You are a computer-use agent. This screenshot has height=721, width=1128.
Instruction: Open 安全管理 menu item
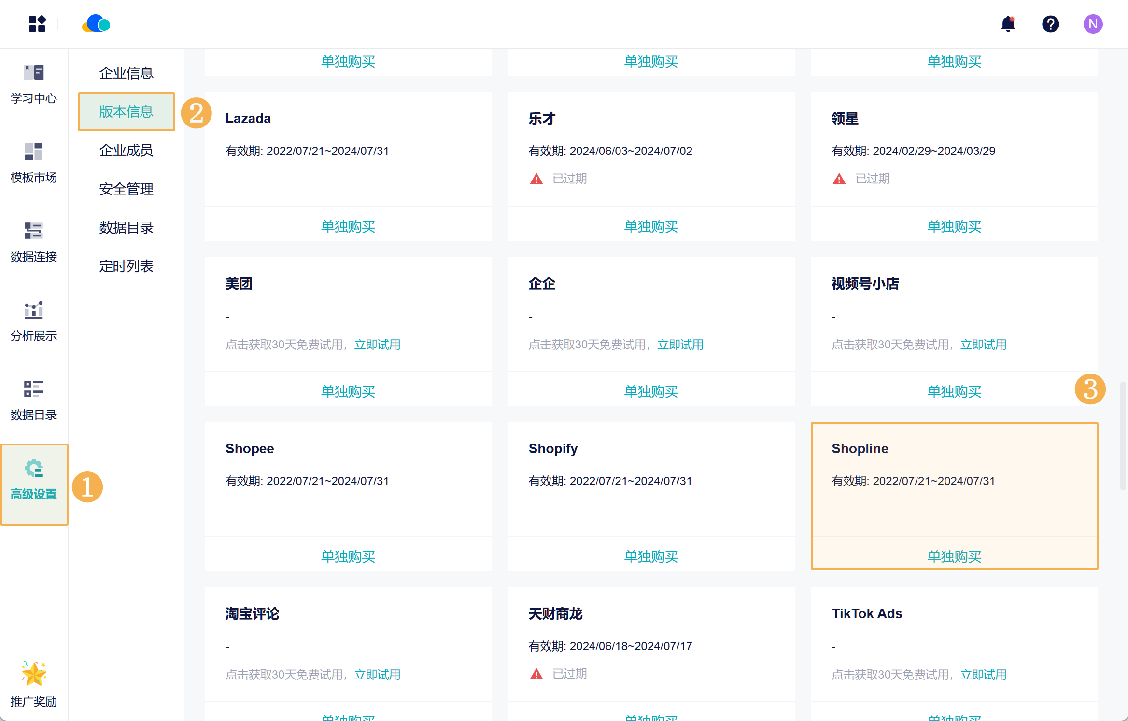click(x=126, y=189)
